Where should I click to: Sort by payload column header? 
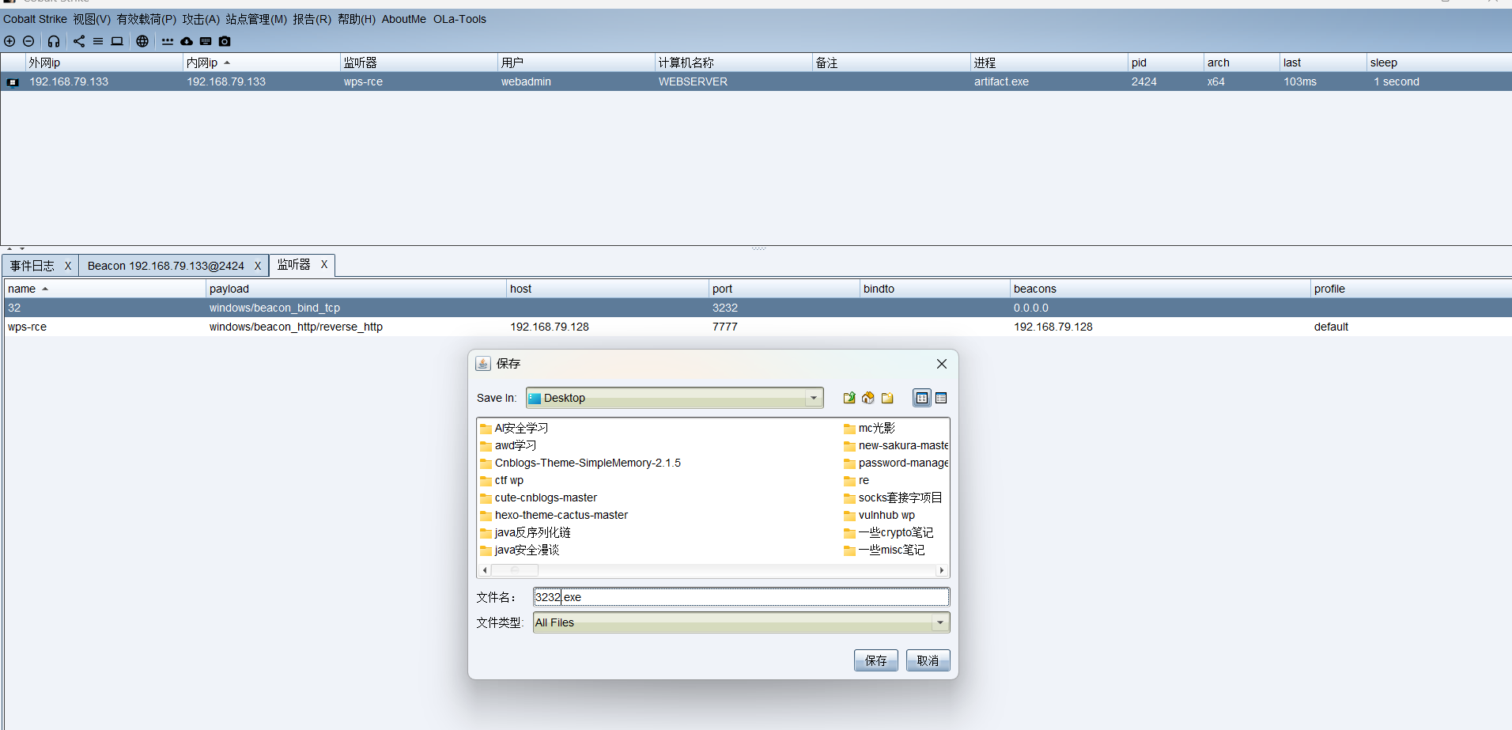pyautogui.click(x=356, y=289)
